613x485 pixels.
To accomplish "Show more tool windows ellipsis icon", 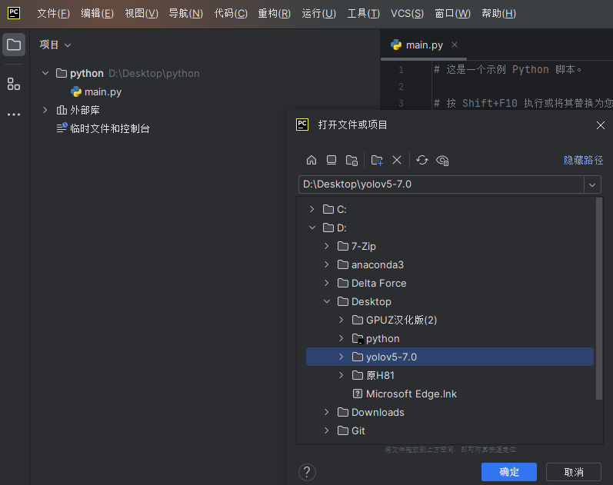I will [x=14, y=115].
